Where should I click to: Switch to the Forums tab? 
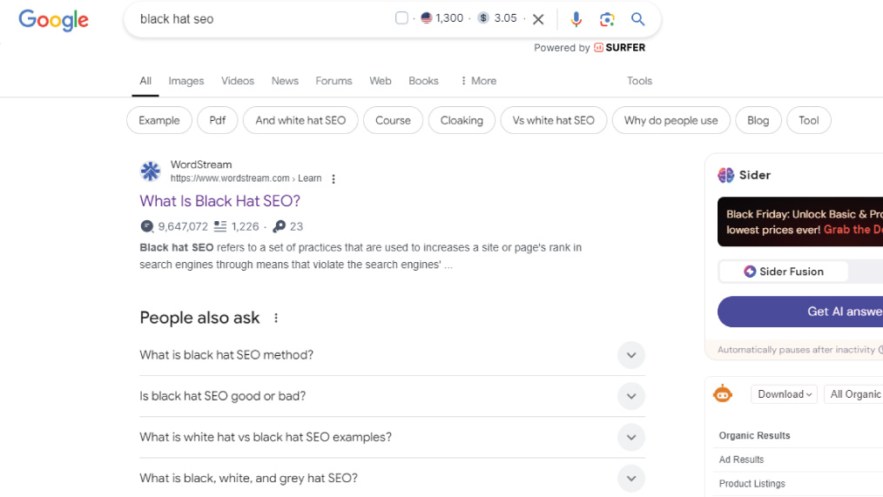334,81
